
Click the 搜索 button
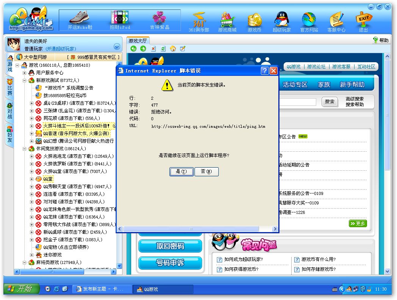click(330, 102)
